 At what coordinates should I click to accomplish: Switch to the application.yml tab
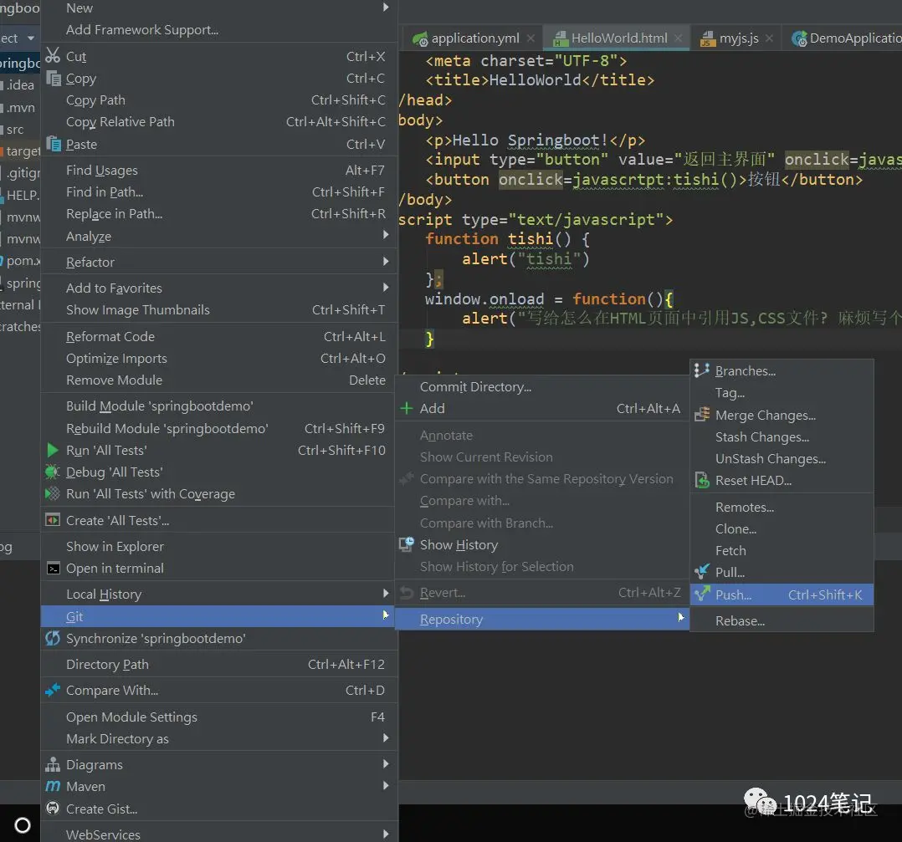(x=471, y=38)
